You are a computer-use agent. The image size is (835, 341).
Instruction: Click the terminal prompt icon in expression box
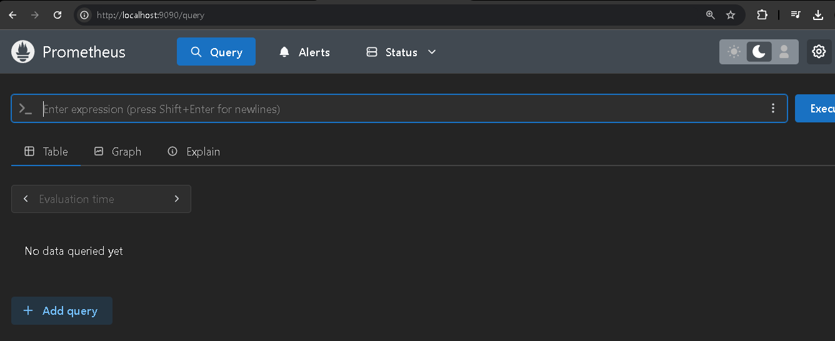[25, 109]
